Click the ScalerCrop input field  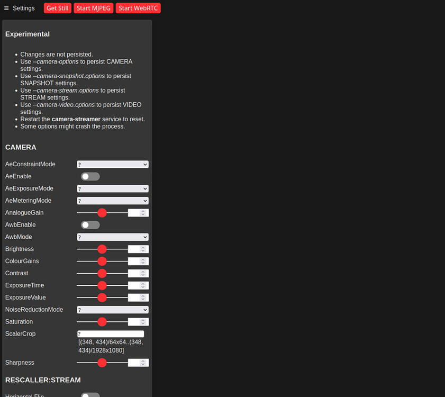pos(111,333)
